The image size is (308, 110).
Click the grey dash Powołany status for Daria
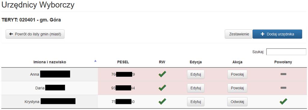283,88
